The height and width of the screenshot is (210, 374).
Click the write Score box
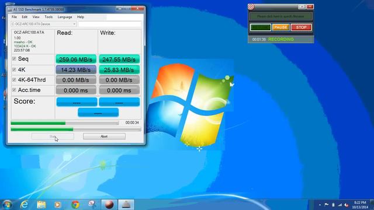(119, 102)
